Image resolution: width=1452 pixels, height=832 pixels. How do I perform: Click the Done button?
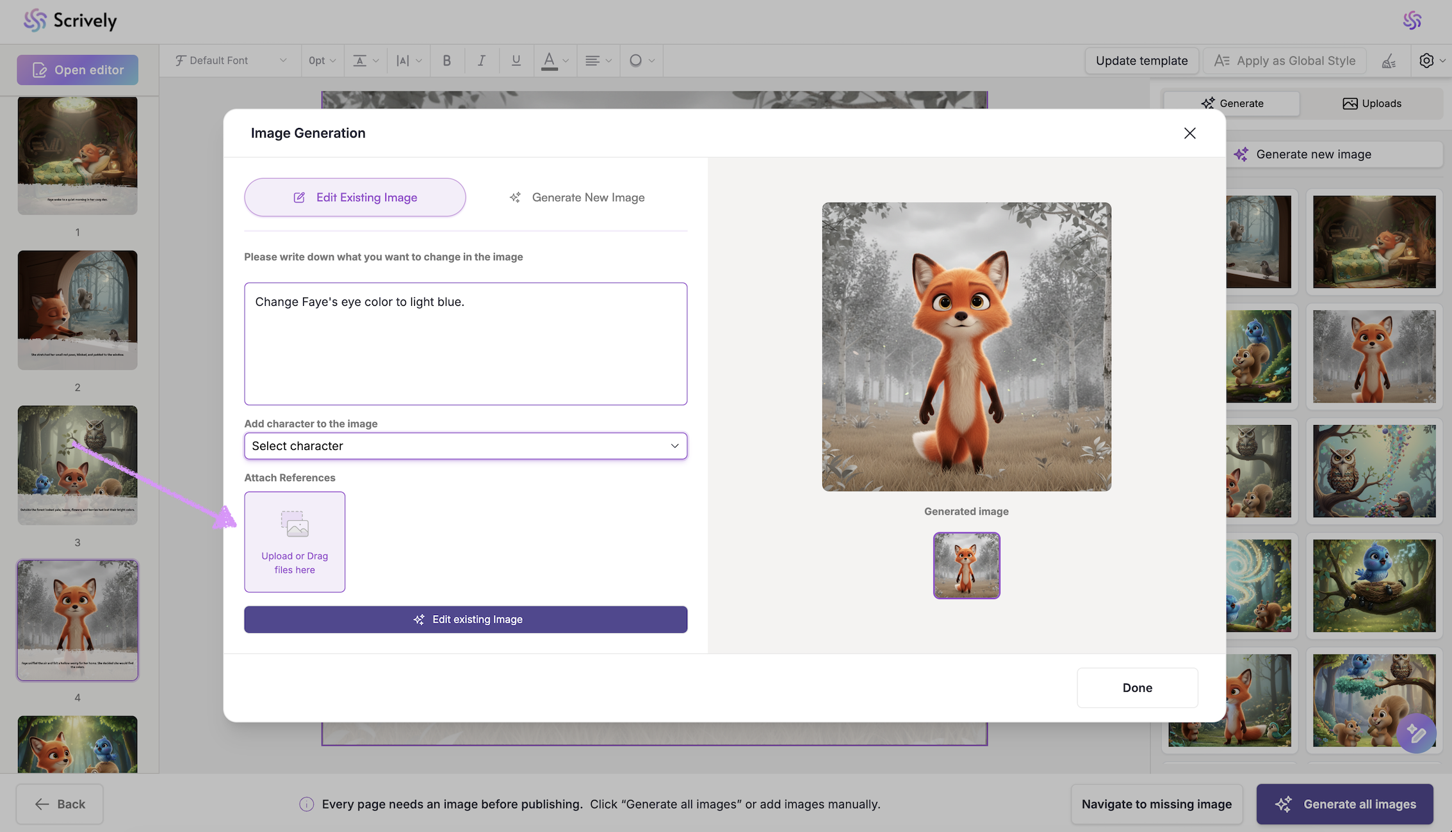click(x=1137, y=688)
